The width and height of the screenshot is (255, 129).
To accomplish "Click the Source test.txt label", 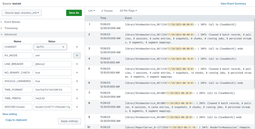I will pyautogui.click(x=12, y=4).
